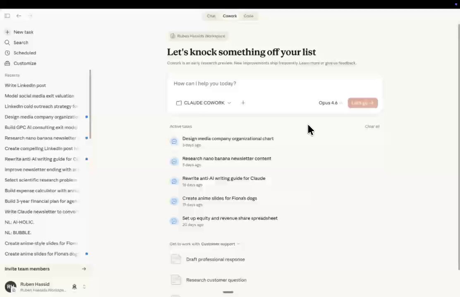Viewport: 460px width, 297px height.
Task: Open recent NL: AI-HOLIC.
Action: tap(19, 222)
